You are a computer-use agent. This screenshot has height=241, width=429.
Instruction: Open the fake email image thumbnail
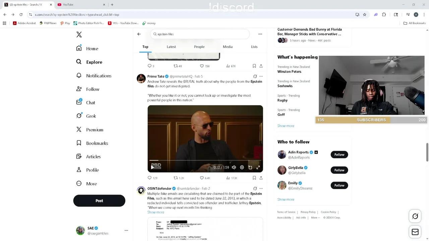pos(205,229)
